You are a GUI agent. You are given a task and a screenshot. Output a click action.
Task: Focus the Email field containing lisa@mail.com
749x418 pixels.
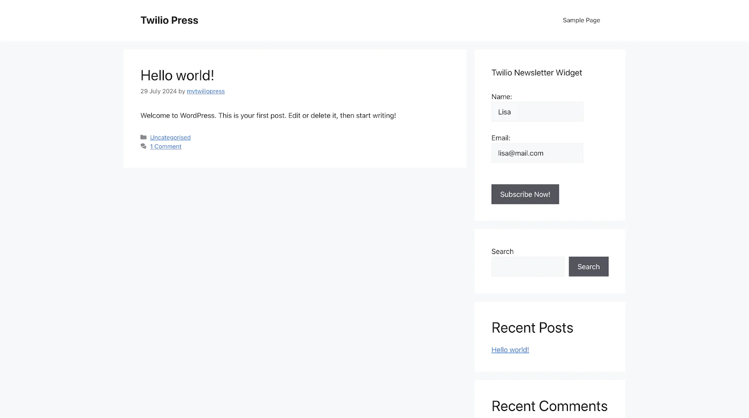(537, 153)
